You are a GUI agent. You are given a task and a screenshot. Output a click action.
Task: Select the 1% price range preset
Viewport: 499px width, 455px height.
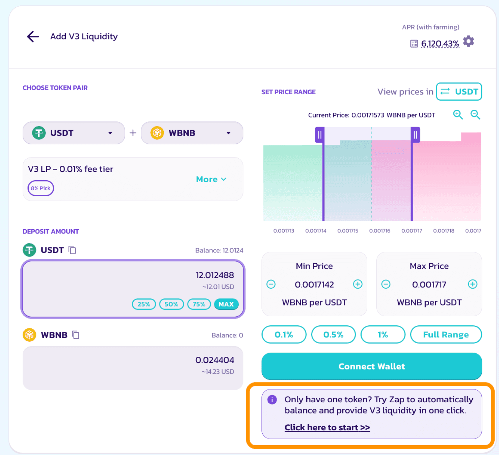tap(383, 334)
